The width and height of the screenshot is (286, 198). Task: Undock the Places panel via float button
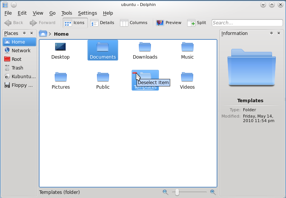pos(25,33)
